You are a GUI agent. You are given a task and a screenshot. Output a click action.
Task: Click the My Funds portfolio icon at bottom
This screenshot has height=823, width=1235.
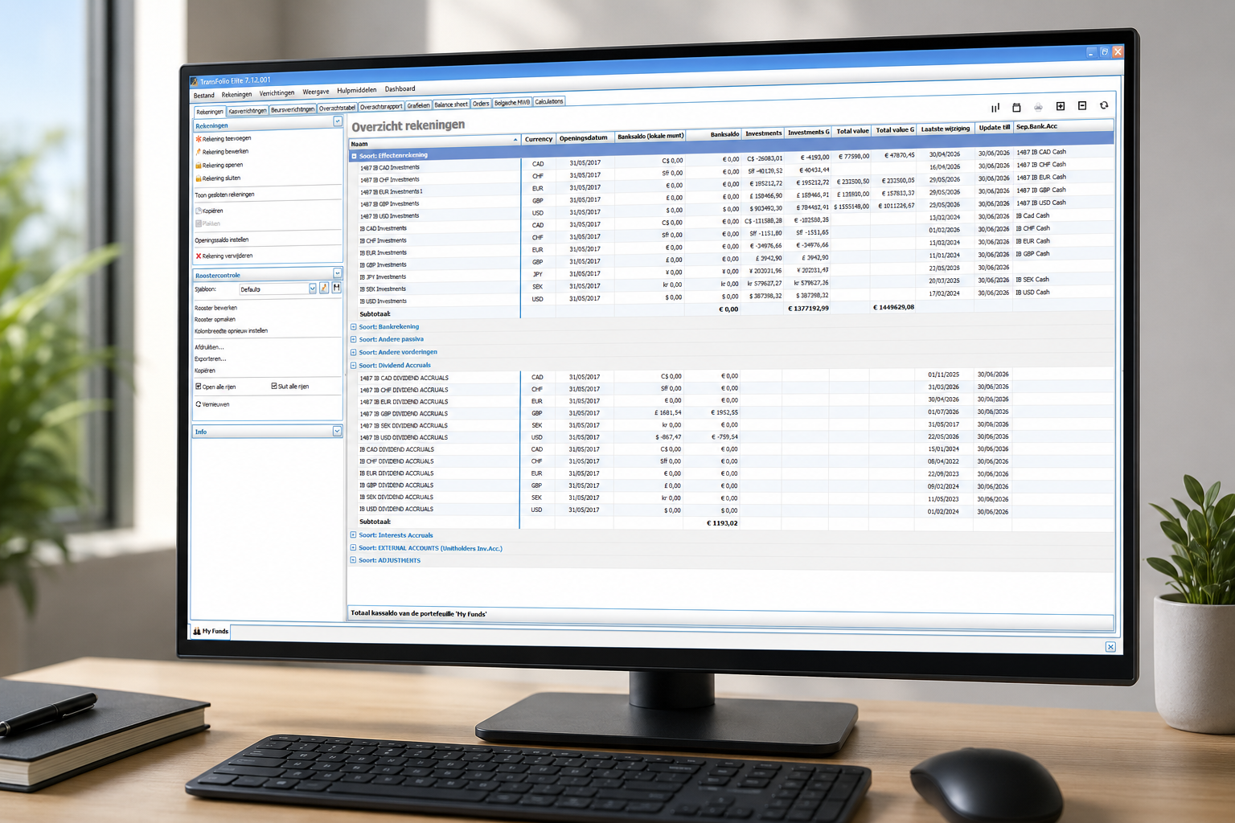[x=197, y=632]
